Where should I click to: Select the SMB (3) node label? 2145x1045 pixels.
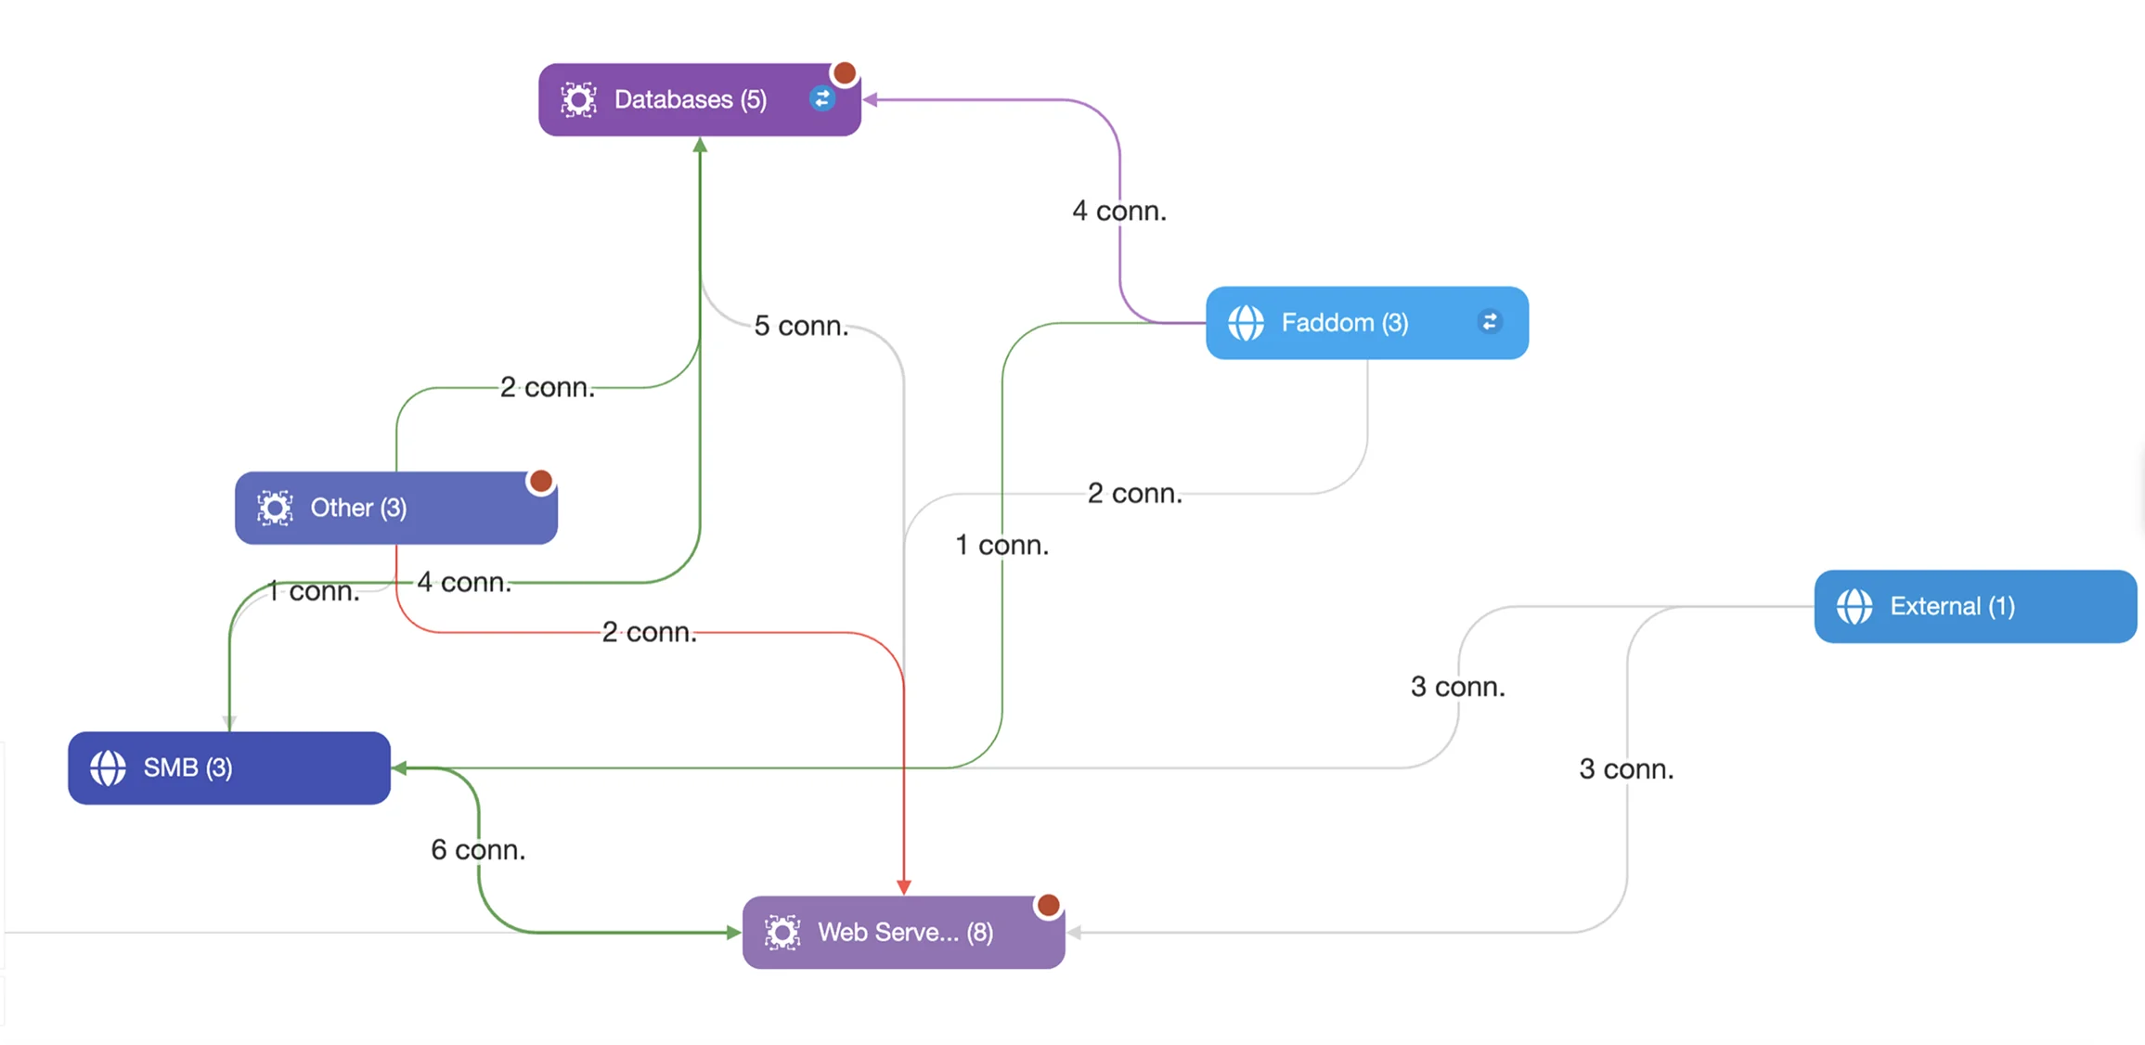point(187,768)
